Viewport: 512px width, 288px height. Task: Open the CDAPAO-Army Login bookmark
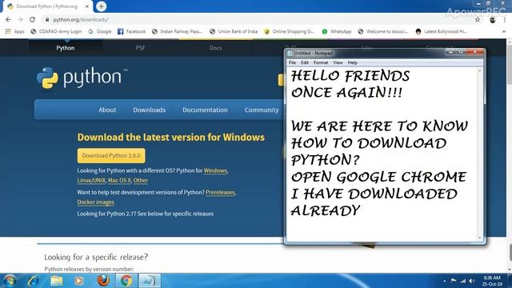pos(56,31)
